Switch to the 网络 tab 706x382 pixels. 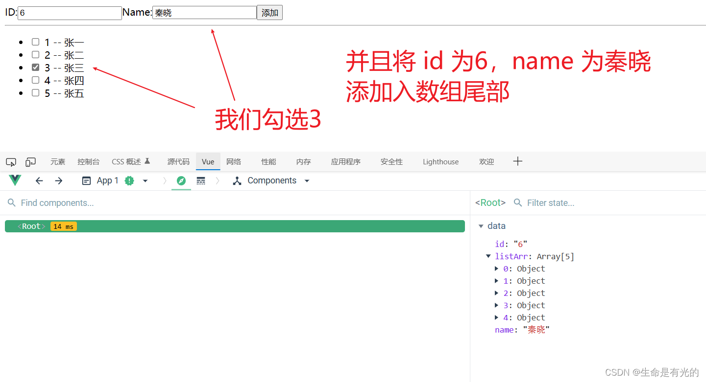234,162
